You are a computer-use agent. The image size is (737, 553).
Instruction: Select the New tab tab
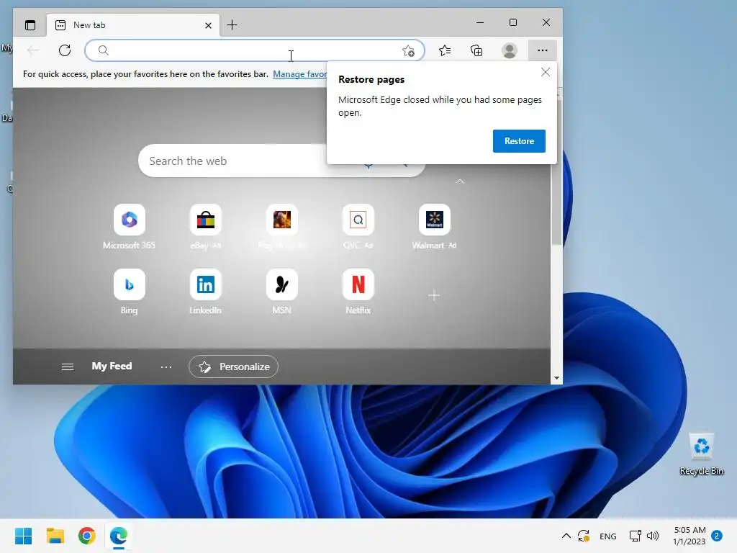[134, 25]
